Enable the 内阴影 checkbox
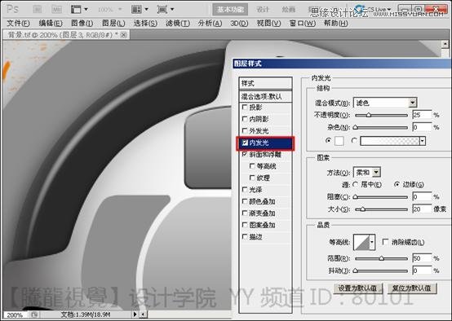452x321 pixels. coord(245,119)
